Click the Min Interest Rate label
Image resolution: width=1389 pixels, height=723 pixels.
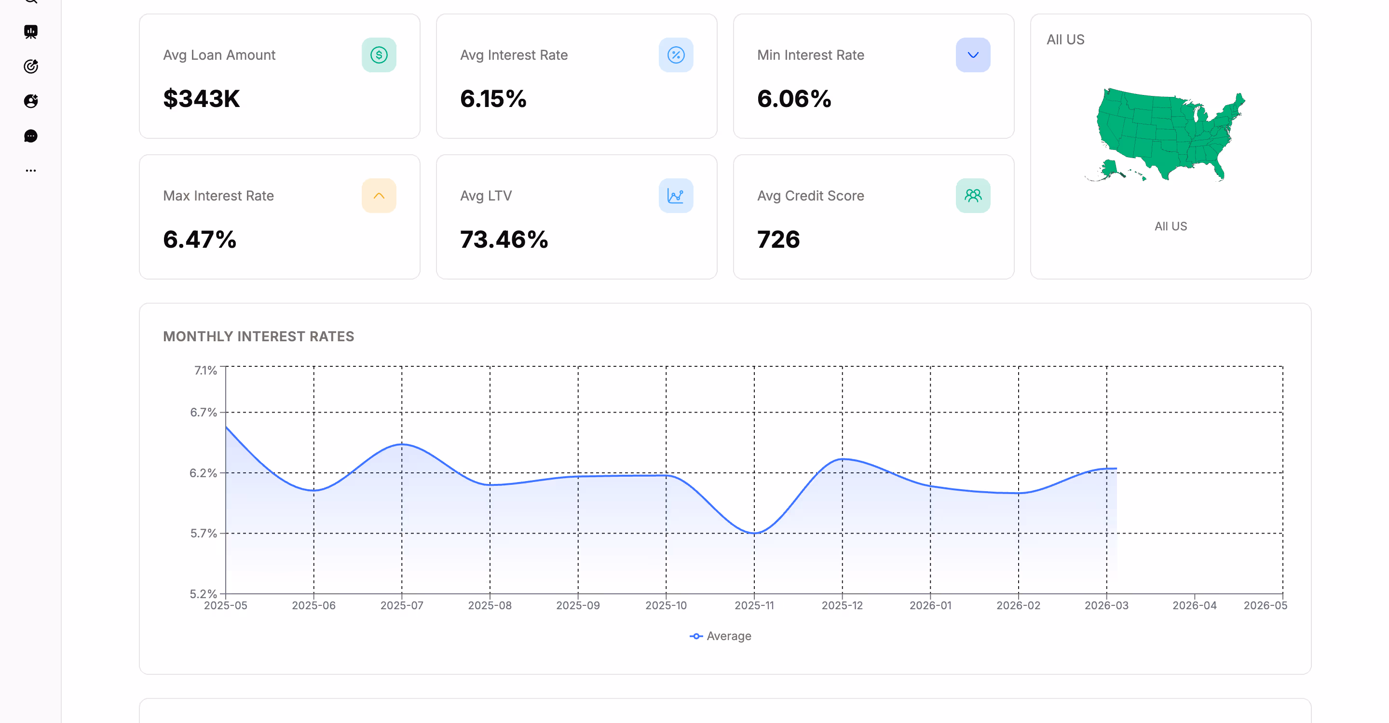click(810, 55)
